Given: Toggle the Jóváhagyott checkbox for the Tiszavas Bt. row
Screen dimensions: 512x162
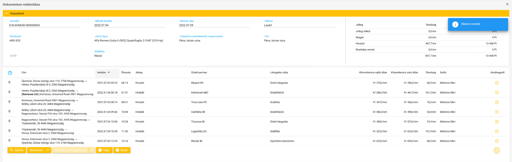Looking at the screenshot, I should (x=497, y=122).
